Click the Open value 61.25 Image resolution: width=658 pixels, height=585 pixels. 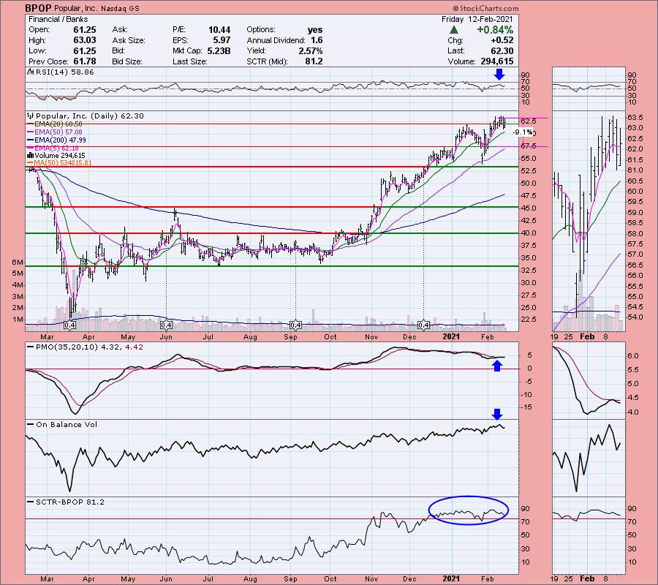(85, 30)
